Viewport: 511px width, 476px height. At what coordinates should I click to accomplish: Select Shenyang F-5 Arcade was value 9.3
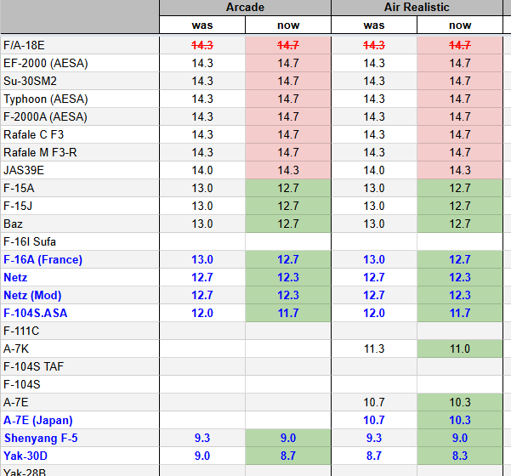[x=202, y=438]
